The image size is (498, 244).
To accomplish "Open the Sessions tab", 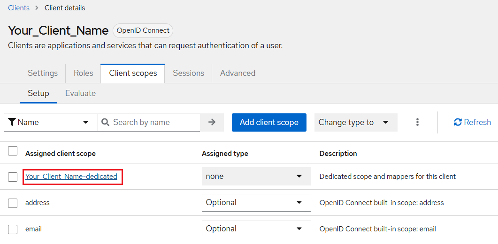I will point(188,73).
